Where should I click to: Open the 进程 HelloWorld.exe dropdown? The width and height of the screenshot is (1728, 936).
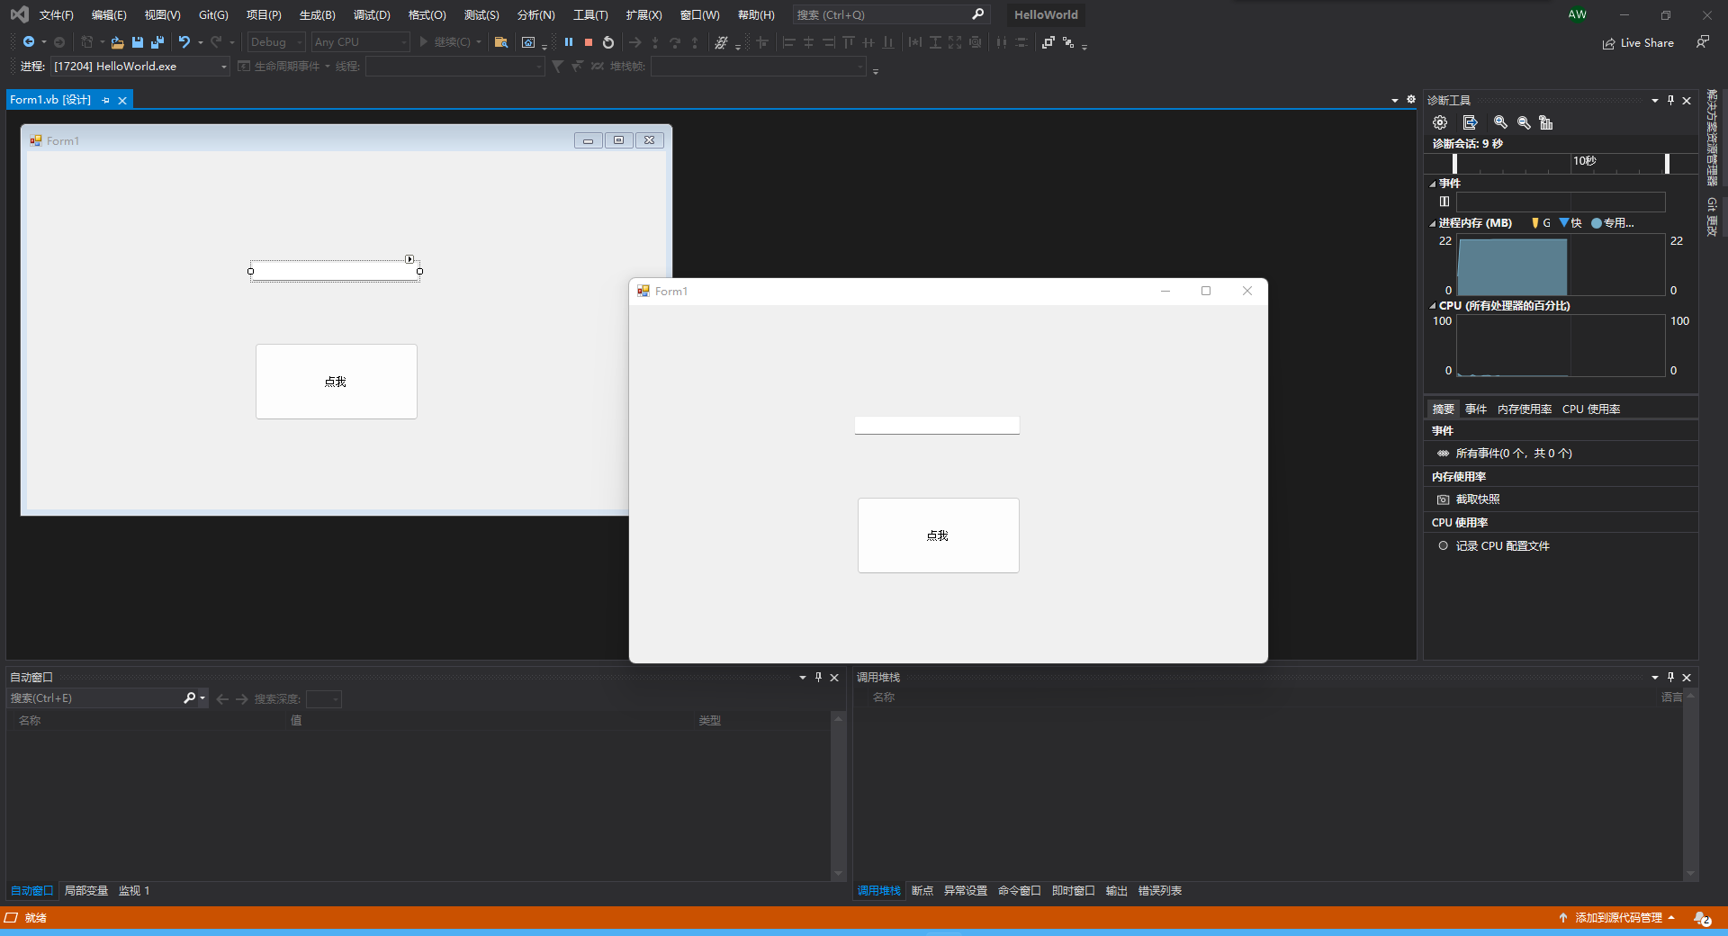(x=223, y=67)
